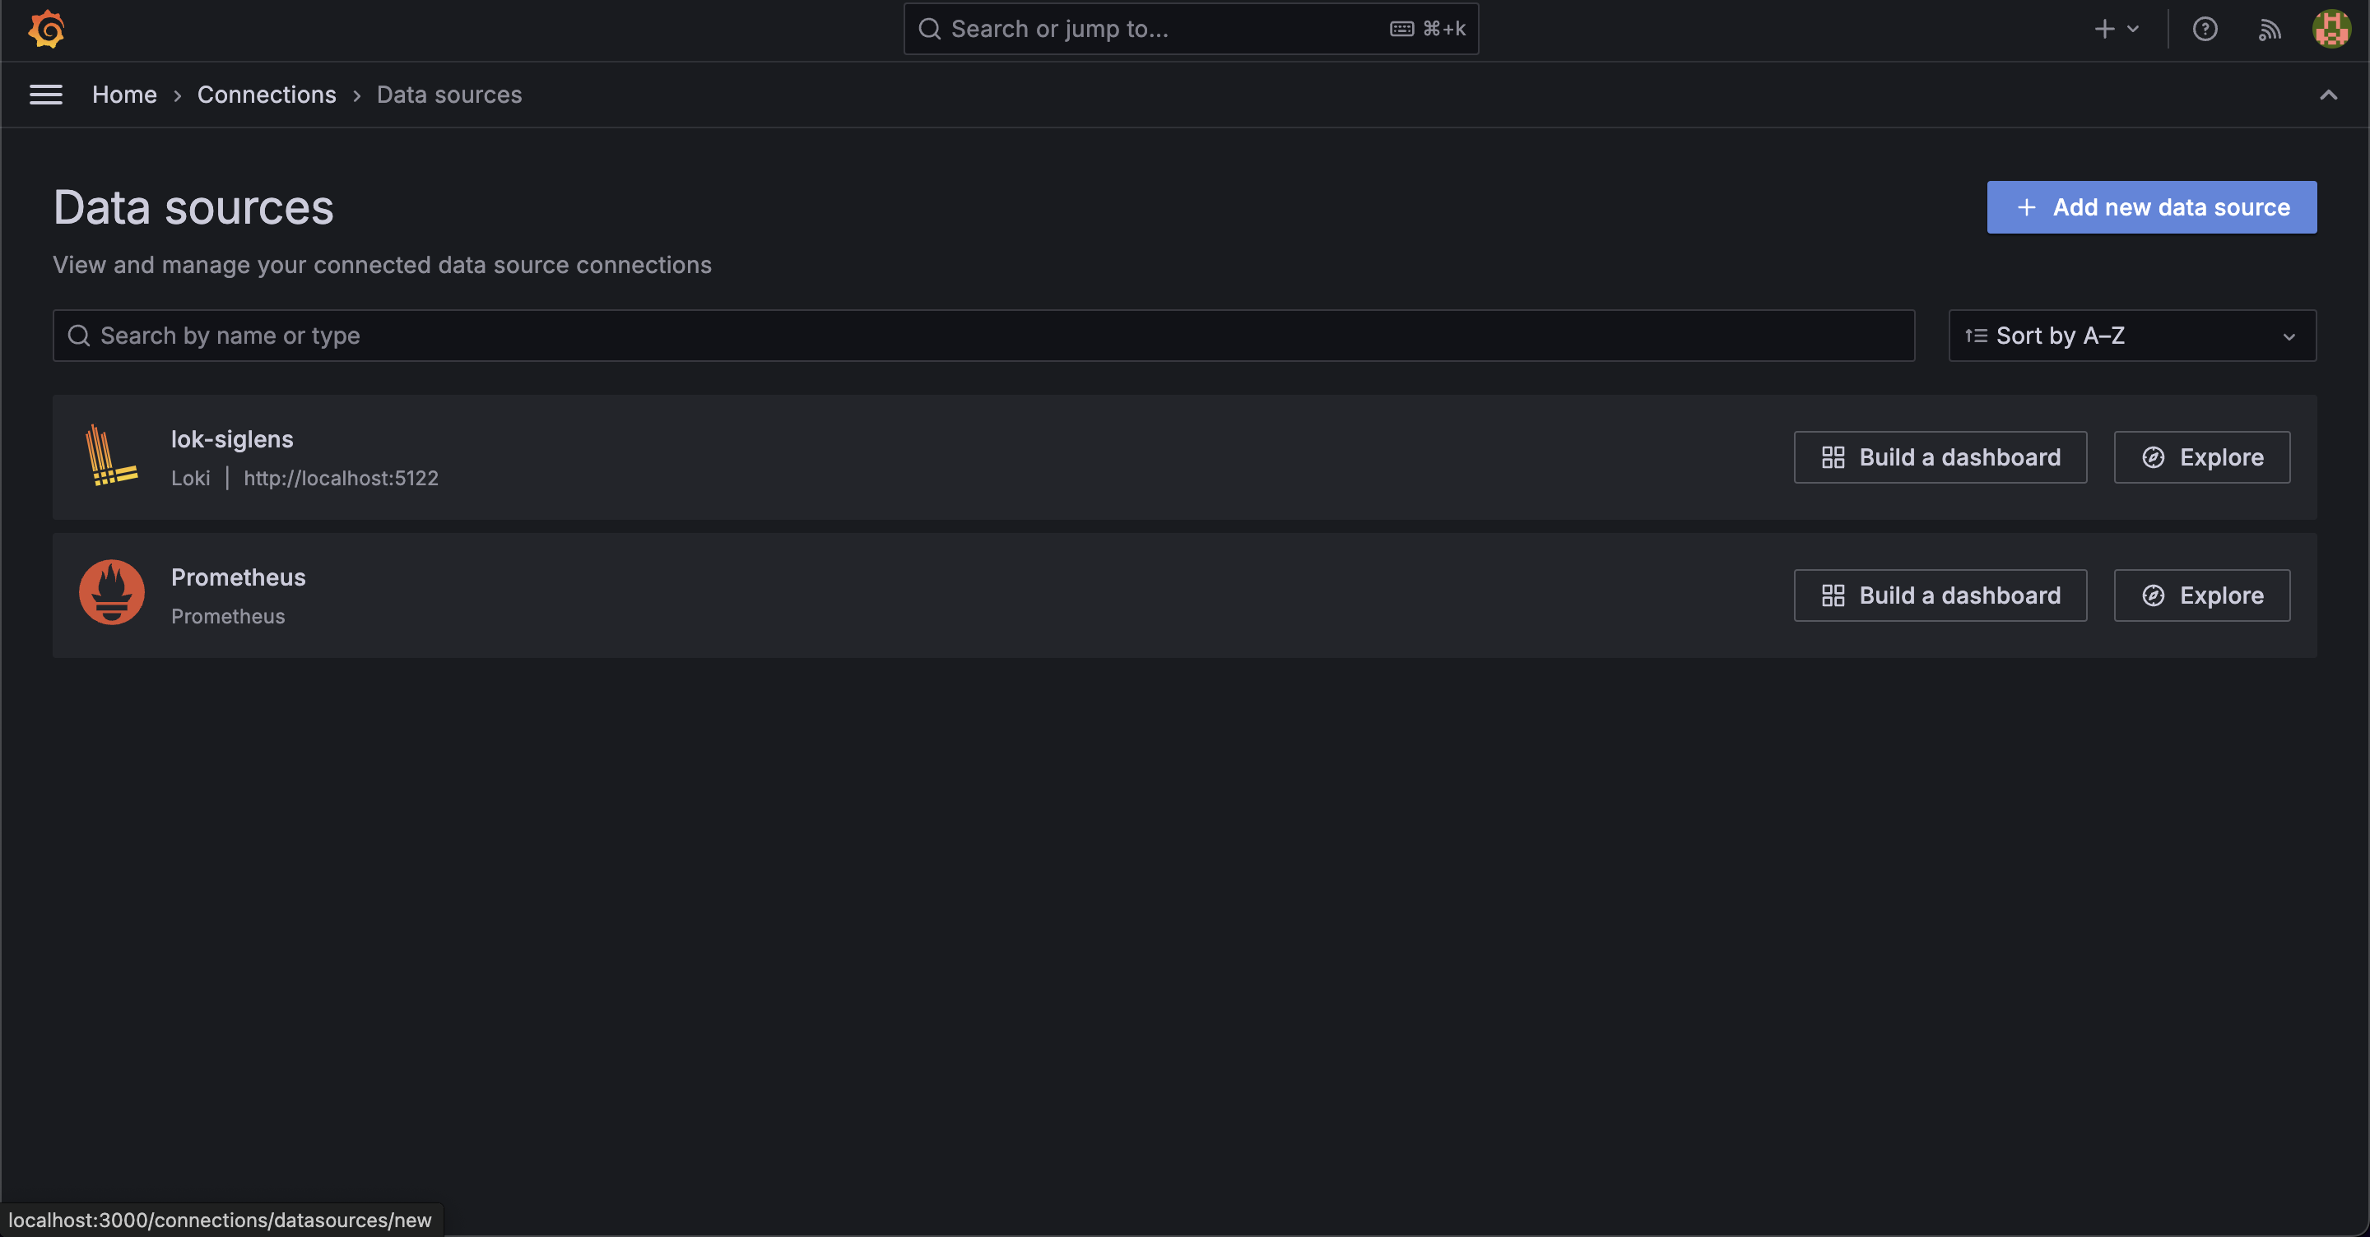Image resolution: width=2370 pixels, height=1237 pixels.
Task: Go to Connections breadcrumb
Action: pyautogui.click(x=267, y=95)
